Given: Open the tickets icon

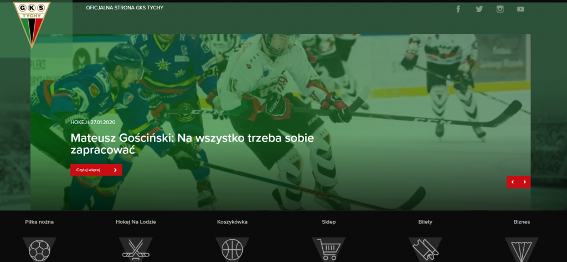Looking at the screenshot, I should point(425,250).
